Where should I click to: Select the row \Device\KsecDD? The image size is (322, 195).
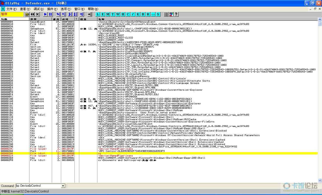159,33
